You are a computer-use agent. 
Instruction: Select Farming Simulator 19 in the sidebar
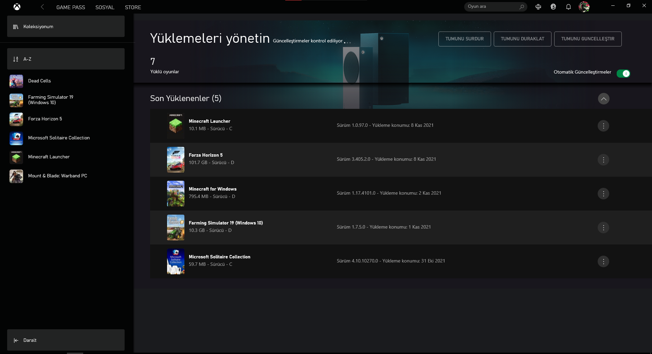coord(66,100)
